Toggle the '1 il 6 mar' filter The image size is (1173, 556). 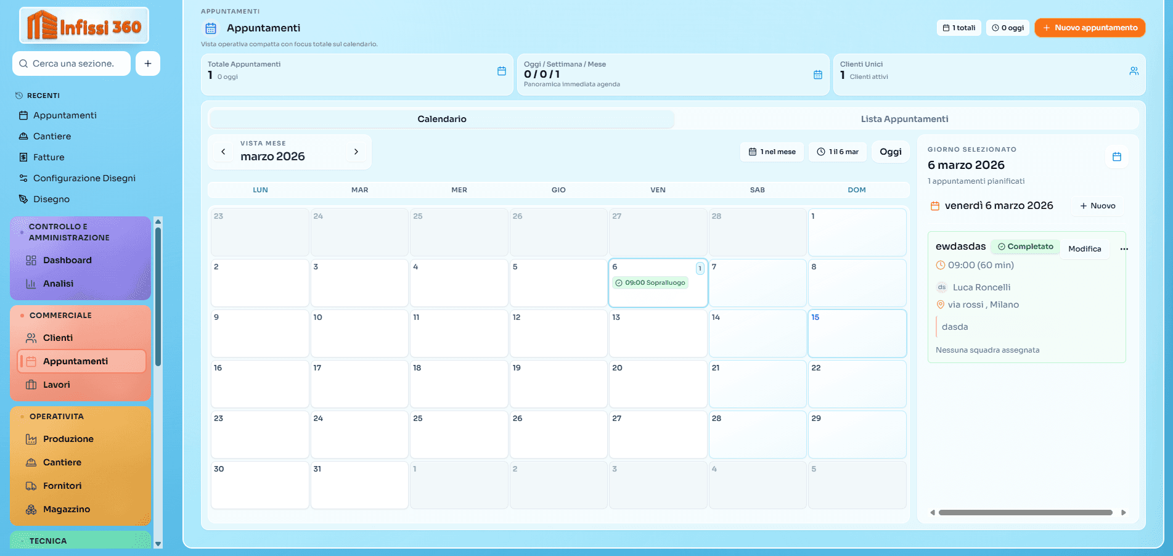(837, 152)
